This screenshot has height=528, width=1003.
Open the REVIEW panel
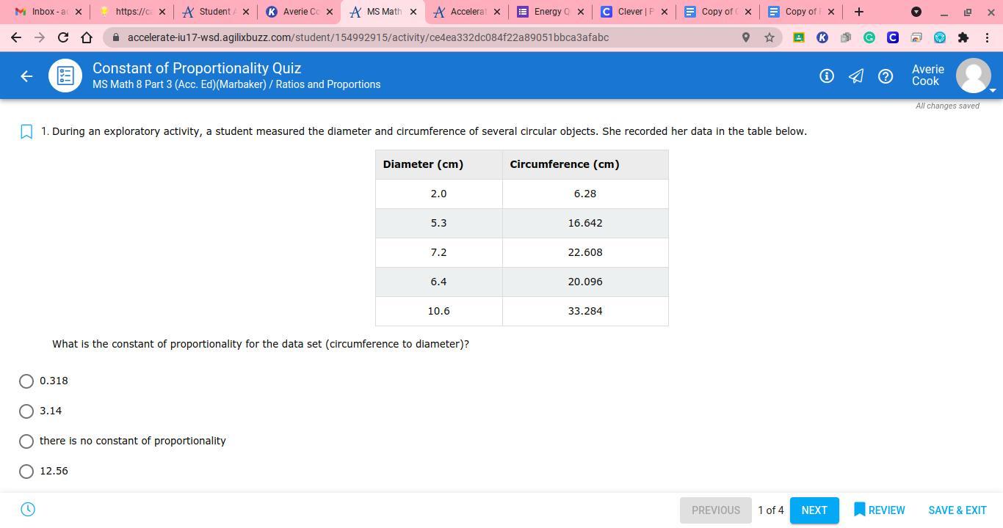880,510
